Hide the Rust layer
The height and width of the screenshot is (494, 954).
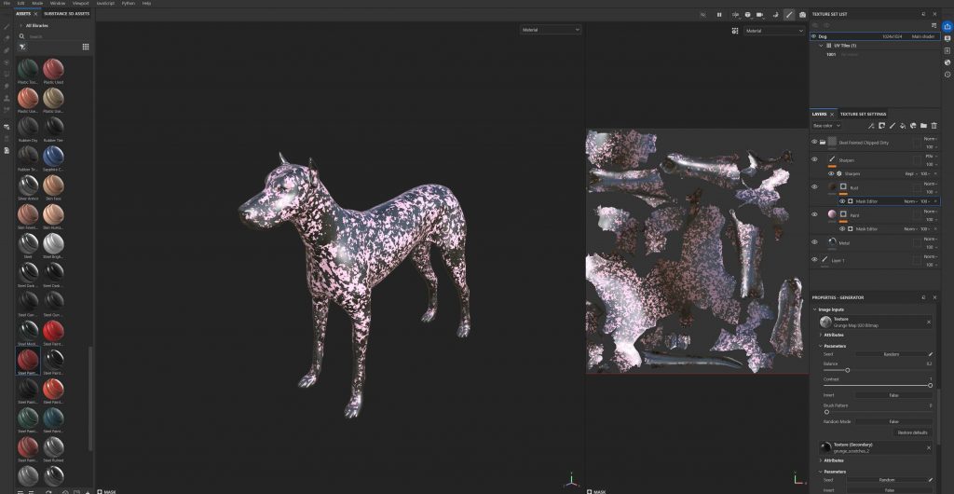tap(814, 186)
